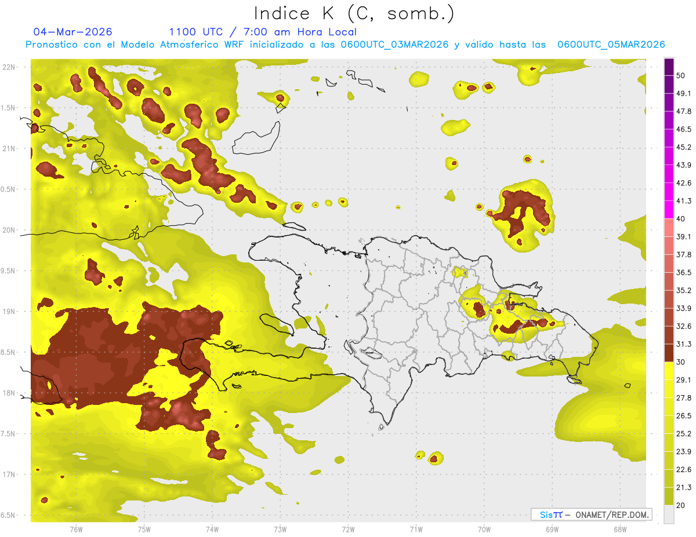Click the latitude label "18N"

10,393
